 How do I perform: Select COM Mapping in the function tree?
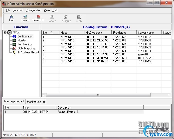pos(26,48)
